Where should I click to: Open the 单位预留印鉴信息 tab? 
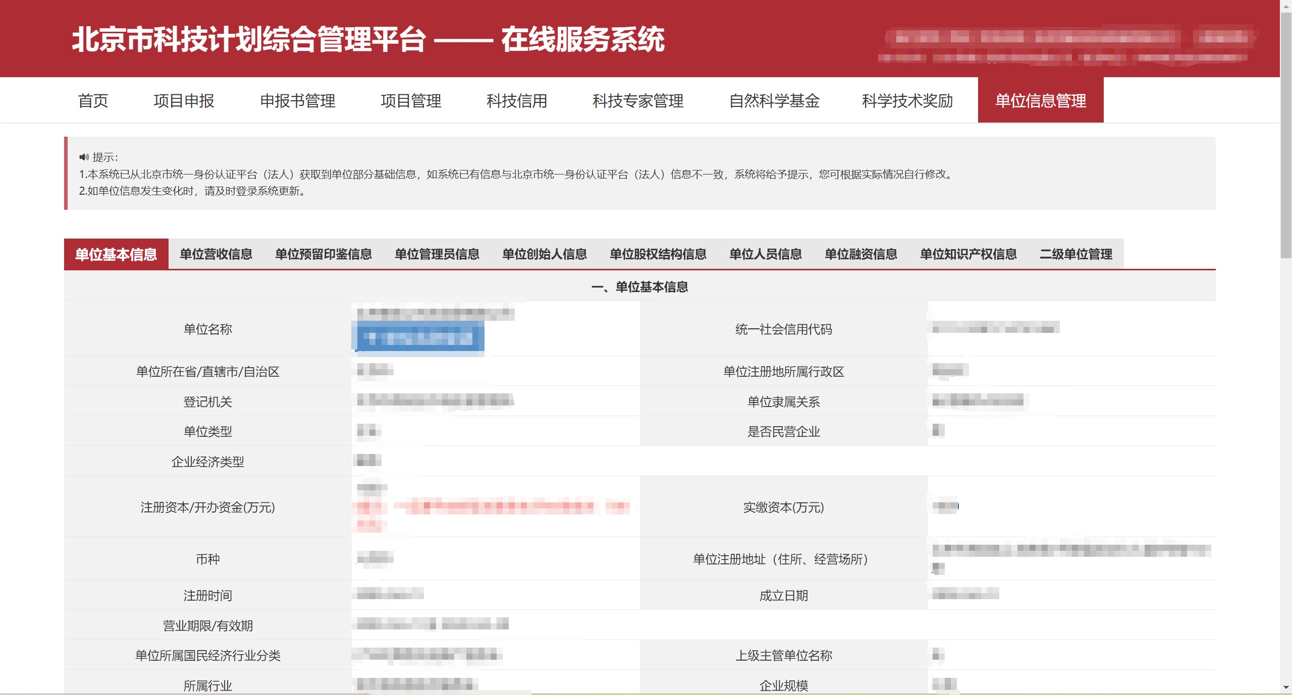pyautogui.click(x=324, y=254)
